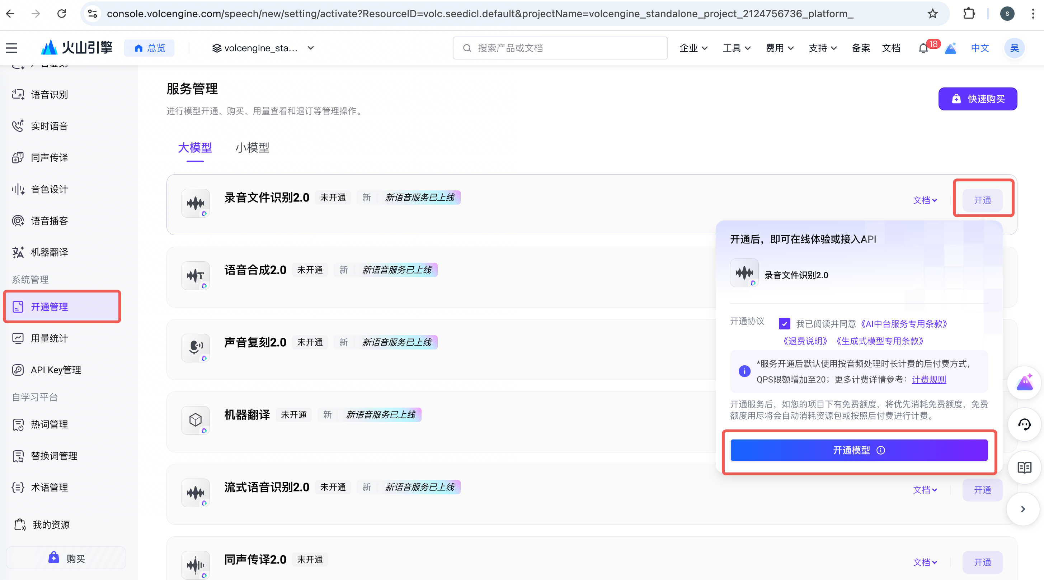Switch to the 小模型 tab
The image size is (1044, 580).
pyautogui.click(x=253, y=148)
